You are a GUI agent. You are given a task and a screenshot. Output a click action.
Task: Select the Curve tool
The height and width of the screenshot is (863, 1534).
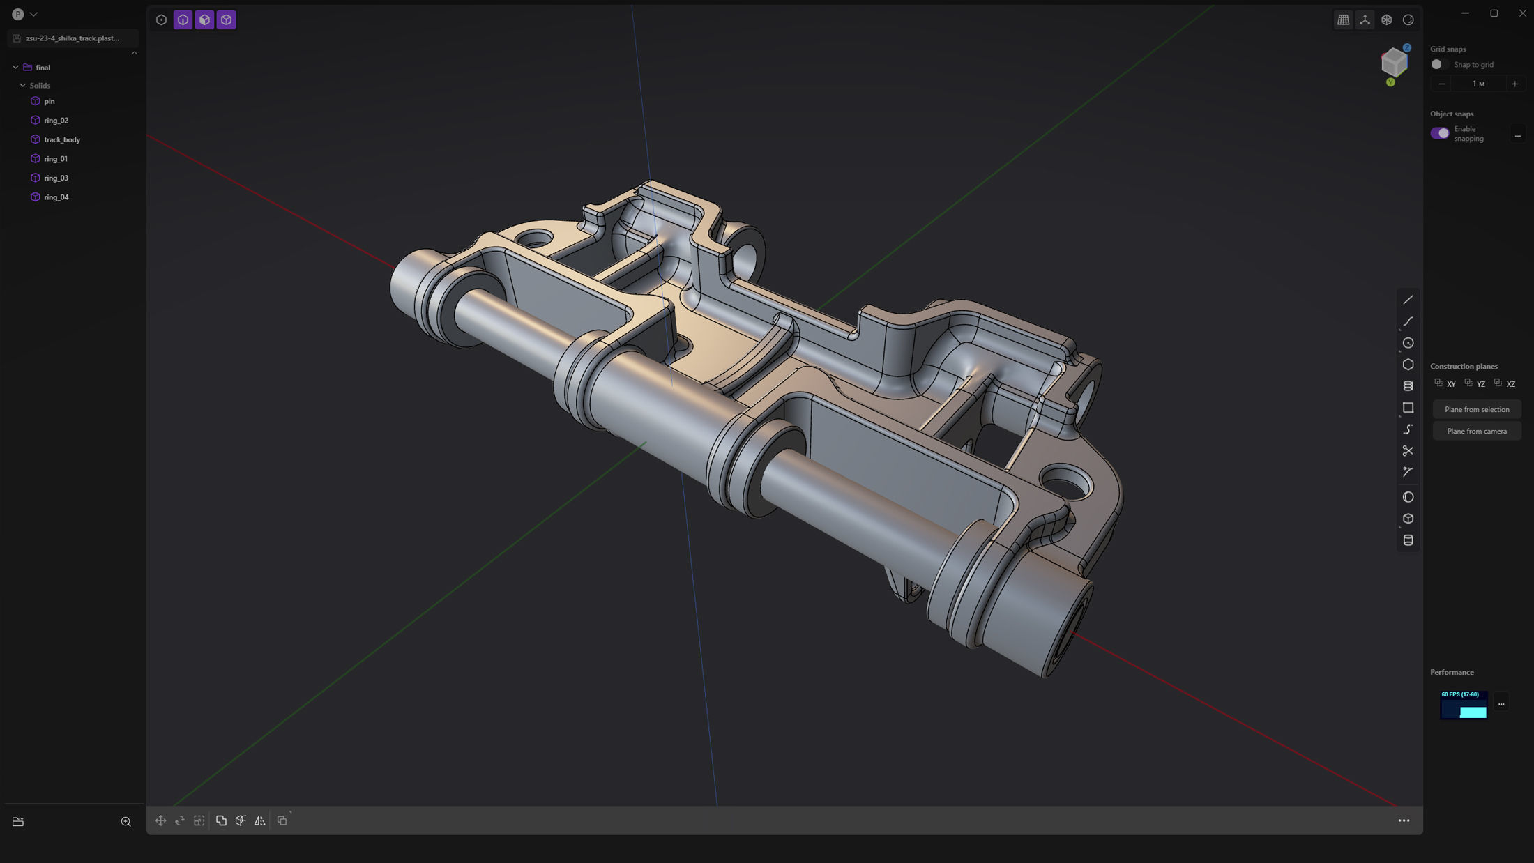coord(1408,321)
